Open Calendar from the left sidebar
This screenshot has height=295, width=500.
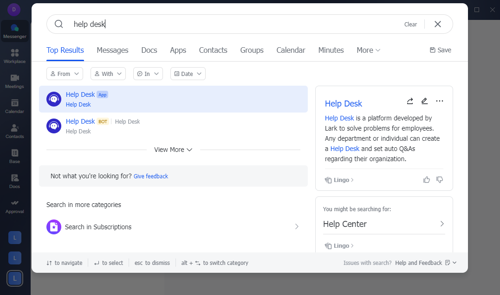[14, 107]
